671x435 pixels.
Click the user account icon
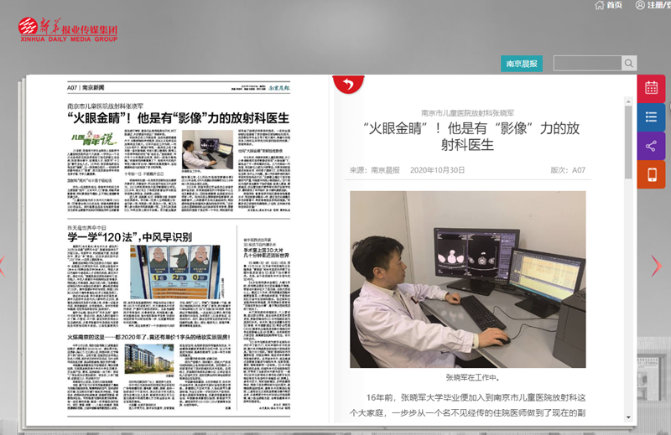pos(640,5)
